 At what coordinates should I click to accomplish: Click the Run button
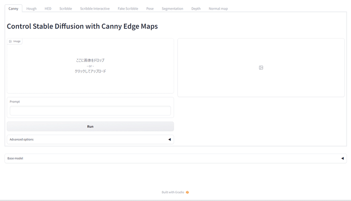(90, 126)
